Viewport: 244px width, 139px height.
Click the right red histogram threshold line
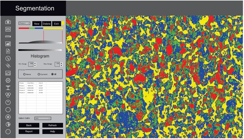point(62,37)
